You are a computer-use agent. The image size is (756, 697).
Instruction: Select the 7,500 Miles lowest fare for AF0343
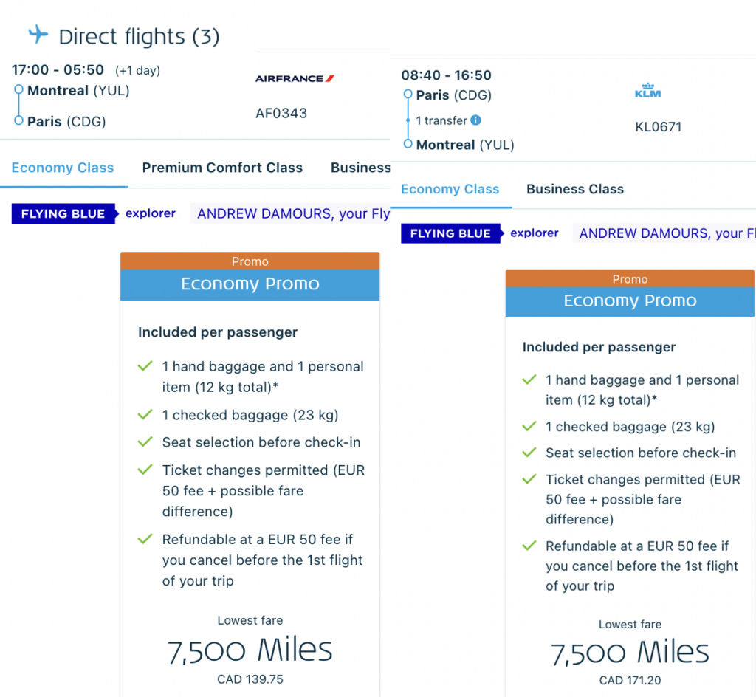[250, 649]
